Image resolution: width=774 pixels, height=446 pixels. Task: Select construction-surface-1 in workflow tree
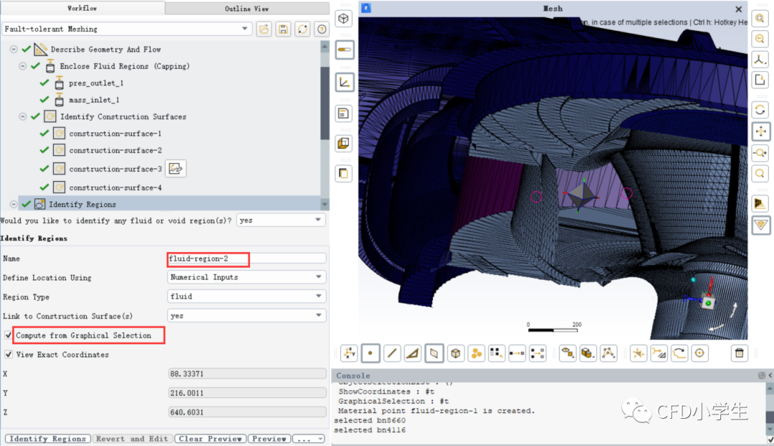(x=115, y=134)
